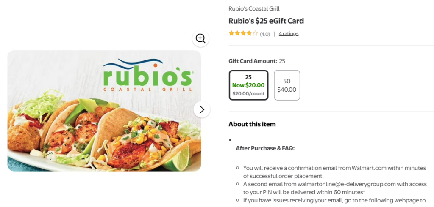This screenshot has width=434, height=207.
Task: Click the Rubio's $25 eGift Card title
Action: [266, 21]
